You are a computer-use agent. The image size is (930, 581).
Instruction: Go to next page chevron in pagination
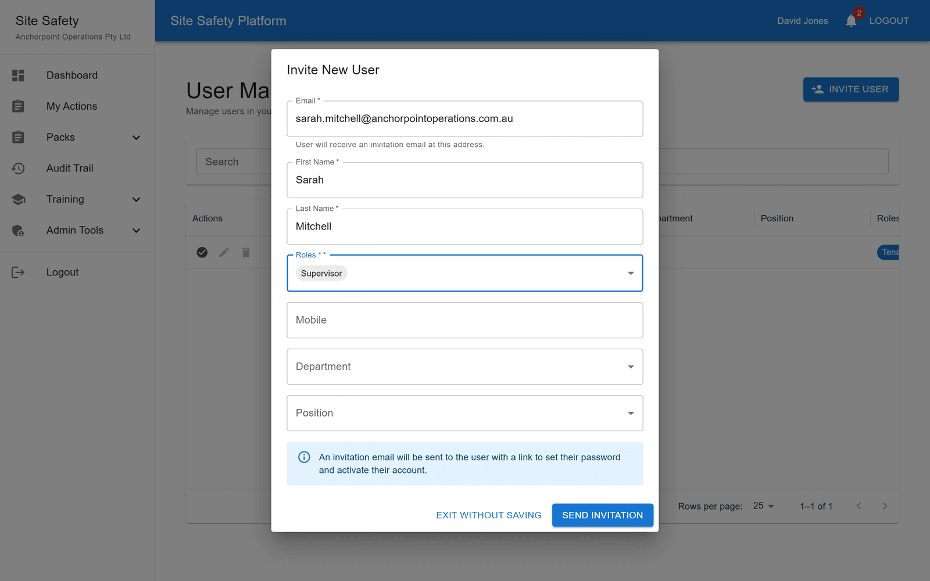[x=885, y=506]
